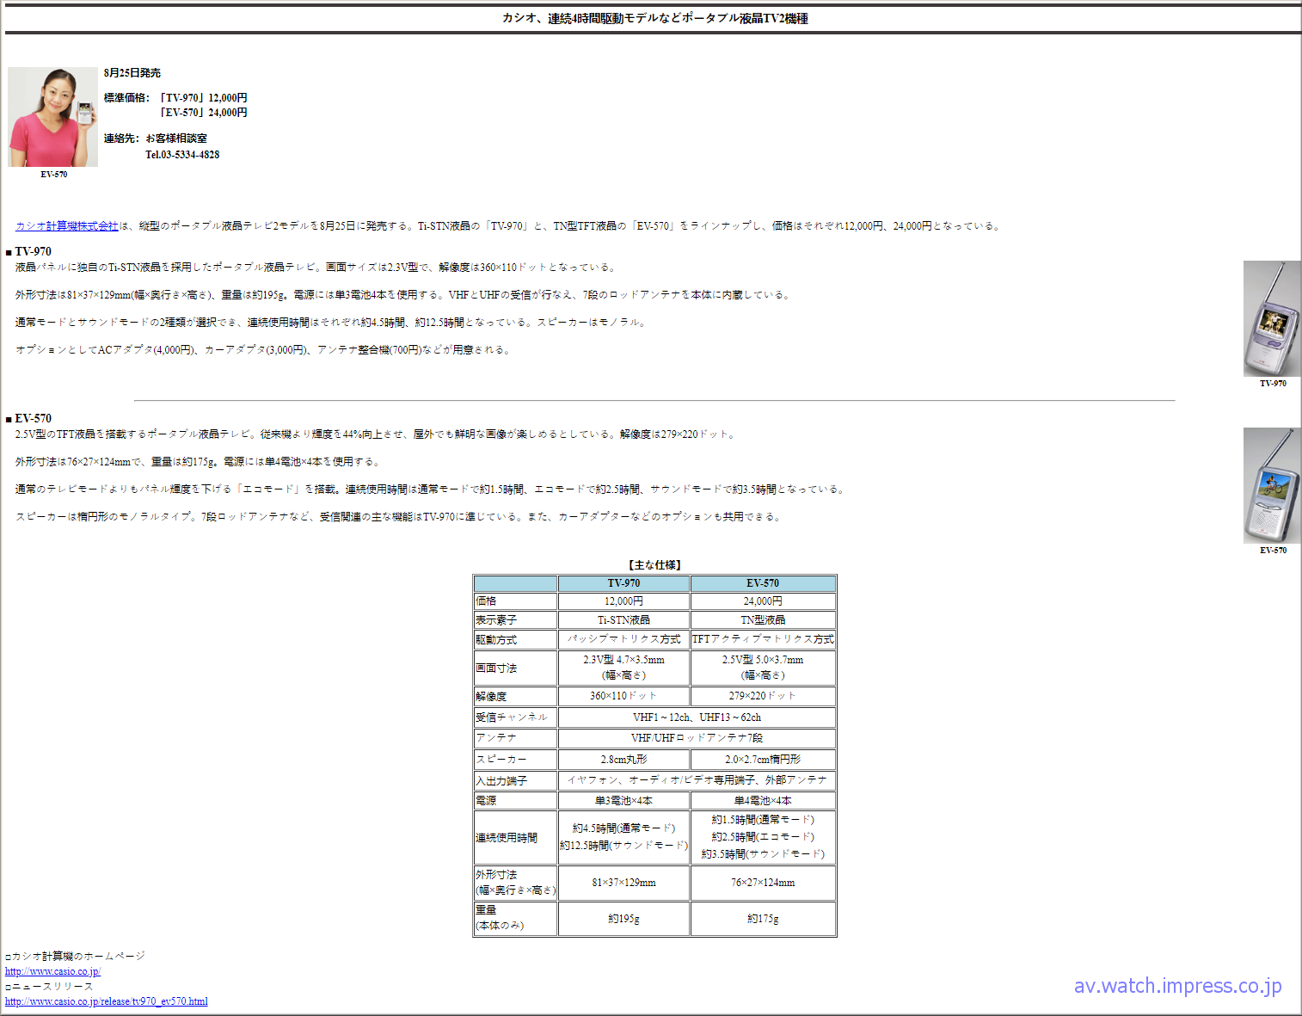This screenshot has height=1016, width=1302.
Task: Click the ■ EV-570 section heading
Action: (x=28, y=418)
